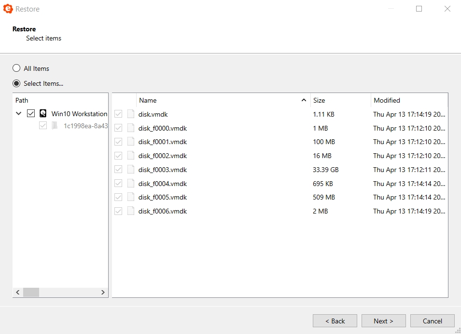Click the file icon for disk_f0005.vmdk
This screenshot has height=334, width=461.
pos(131,197)
